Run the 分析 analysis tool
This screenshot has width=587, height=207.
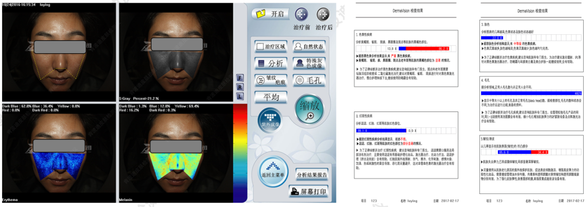pyautogui.click(x=271, y=63)
